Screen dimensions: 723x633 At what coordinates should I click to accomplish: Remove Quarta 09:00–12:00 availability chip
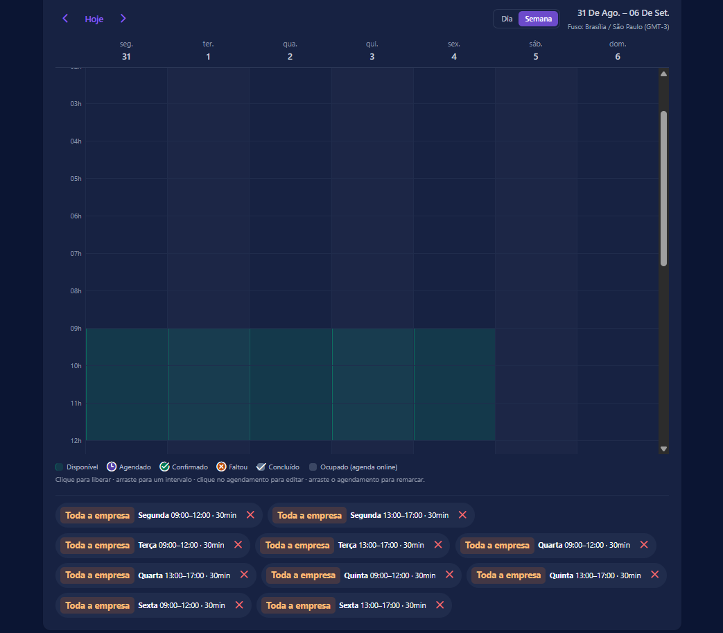(644, 545)
